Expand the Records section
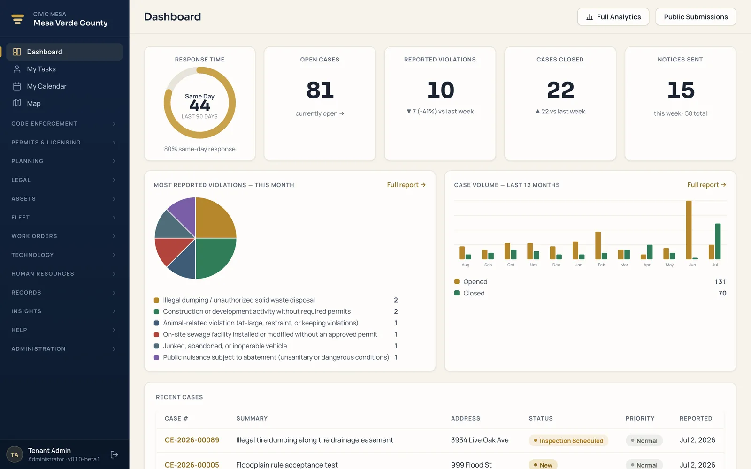This screenshot has width=751, height=469. pos(64,293)
